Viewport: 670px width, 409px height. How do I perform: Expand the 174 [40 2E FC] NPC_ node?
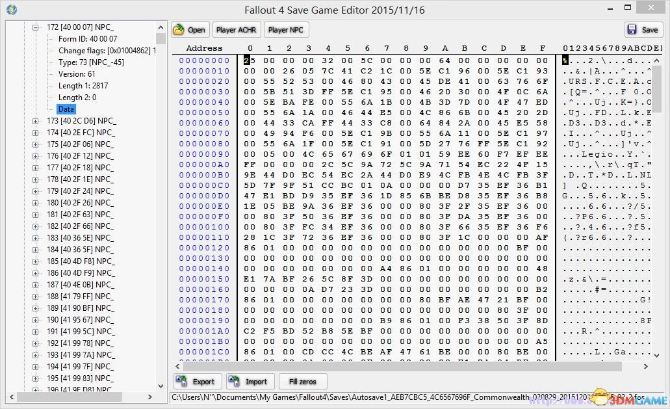point(36,133)
